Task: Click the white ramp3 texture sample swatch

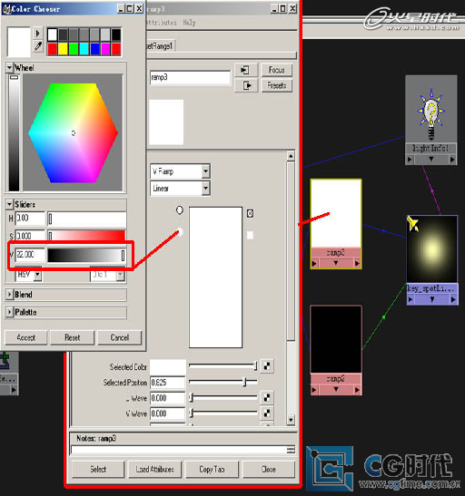Action: tap(166, 122)
